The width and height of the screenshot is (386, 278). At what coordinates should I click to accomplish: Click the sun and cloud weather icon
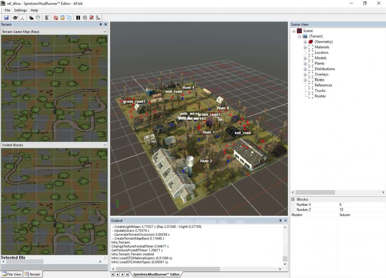pos(31,18)
